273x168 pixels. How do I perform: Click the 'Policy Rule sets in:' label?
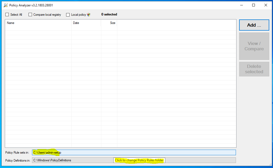point(17,153)
